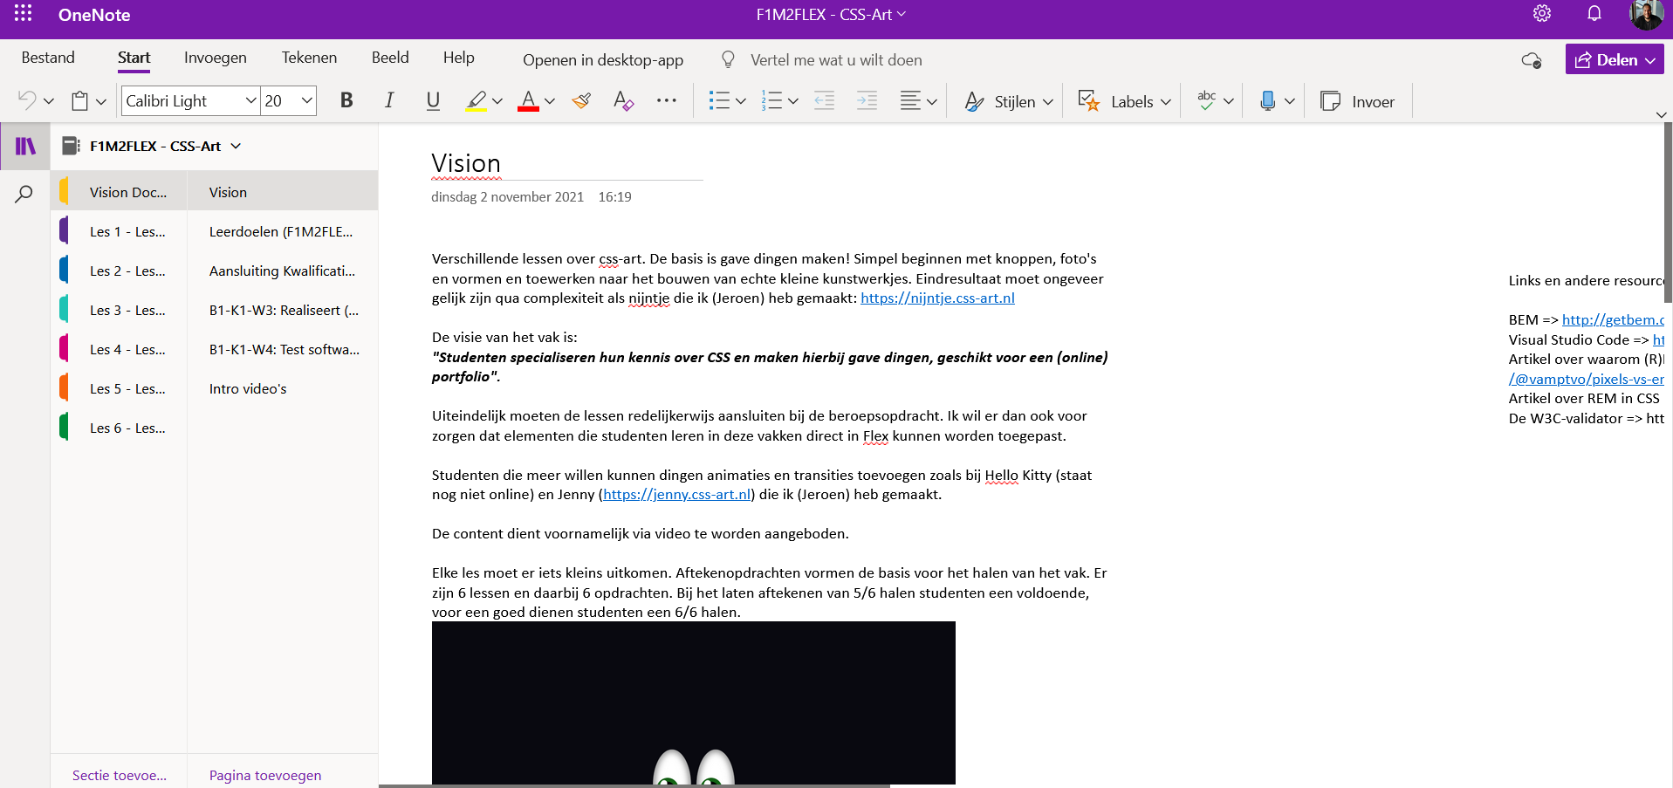The width and height of the screenshot is (1673, 788).
Task: Open the app launcher grid icon
Action: [24, 14]
